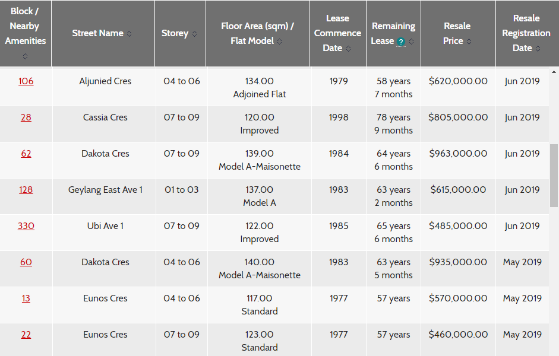Click block 330 Ubi Ave link

[x=26, y=226]
